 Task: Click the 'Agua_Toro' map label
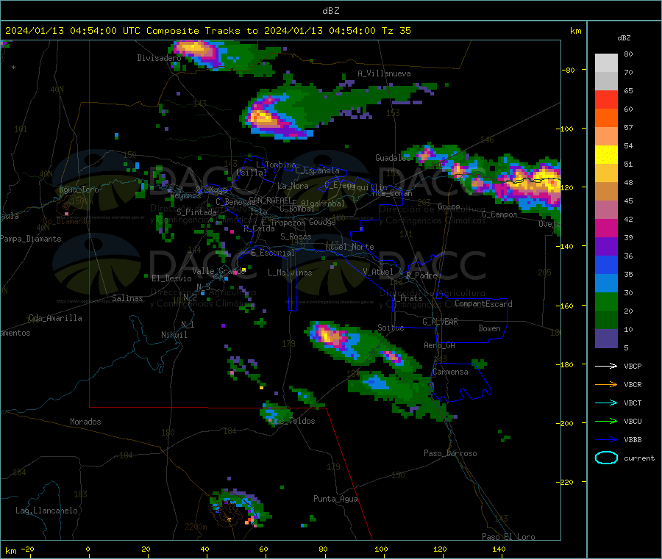coord(79,190)
